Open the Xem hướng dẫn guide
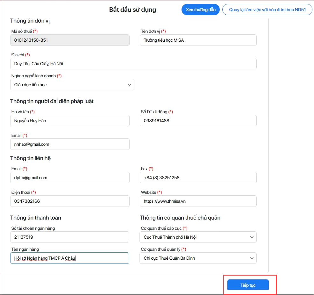314x295 pixels. 201,10
